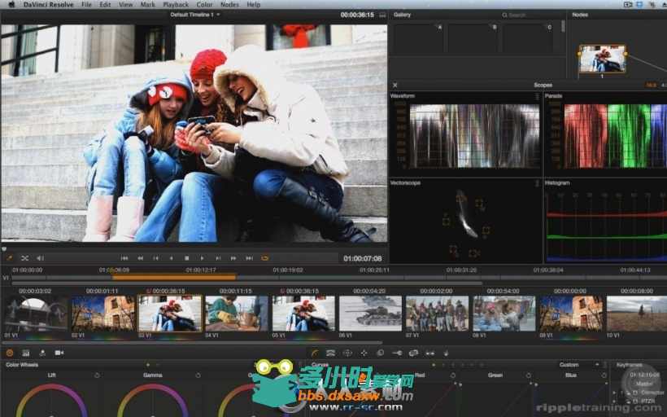The image size is (667, 417).
Task: Open the Camera Raw palette icon
Action: point(59,353)
